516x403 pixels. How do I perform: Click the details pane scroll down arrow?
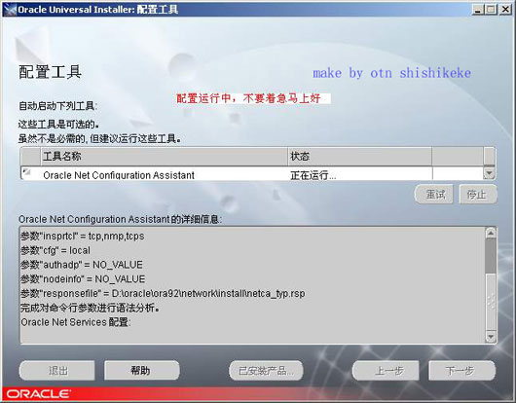click(x=491, y=336)
